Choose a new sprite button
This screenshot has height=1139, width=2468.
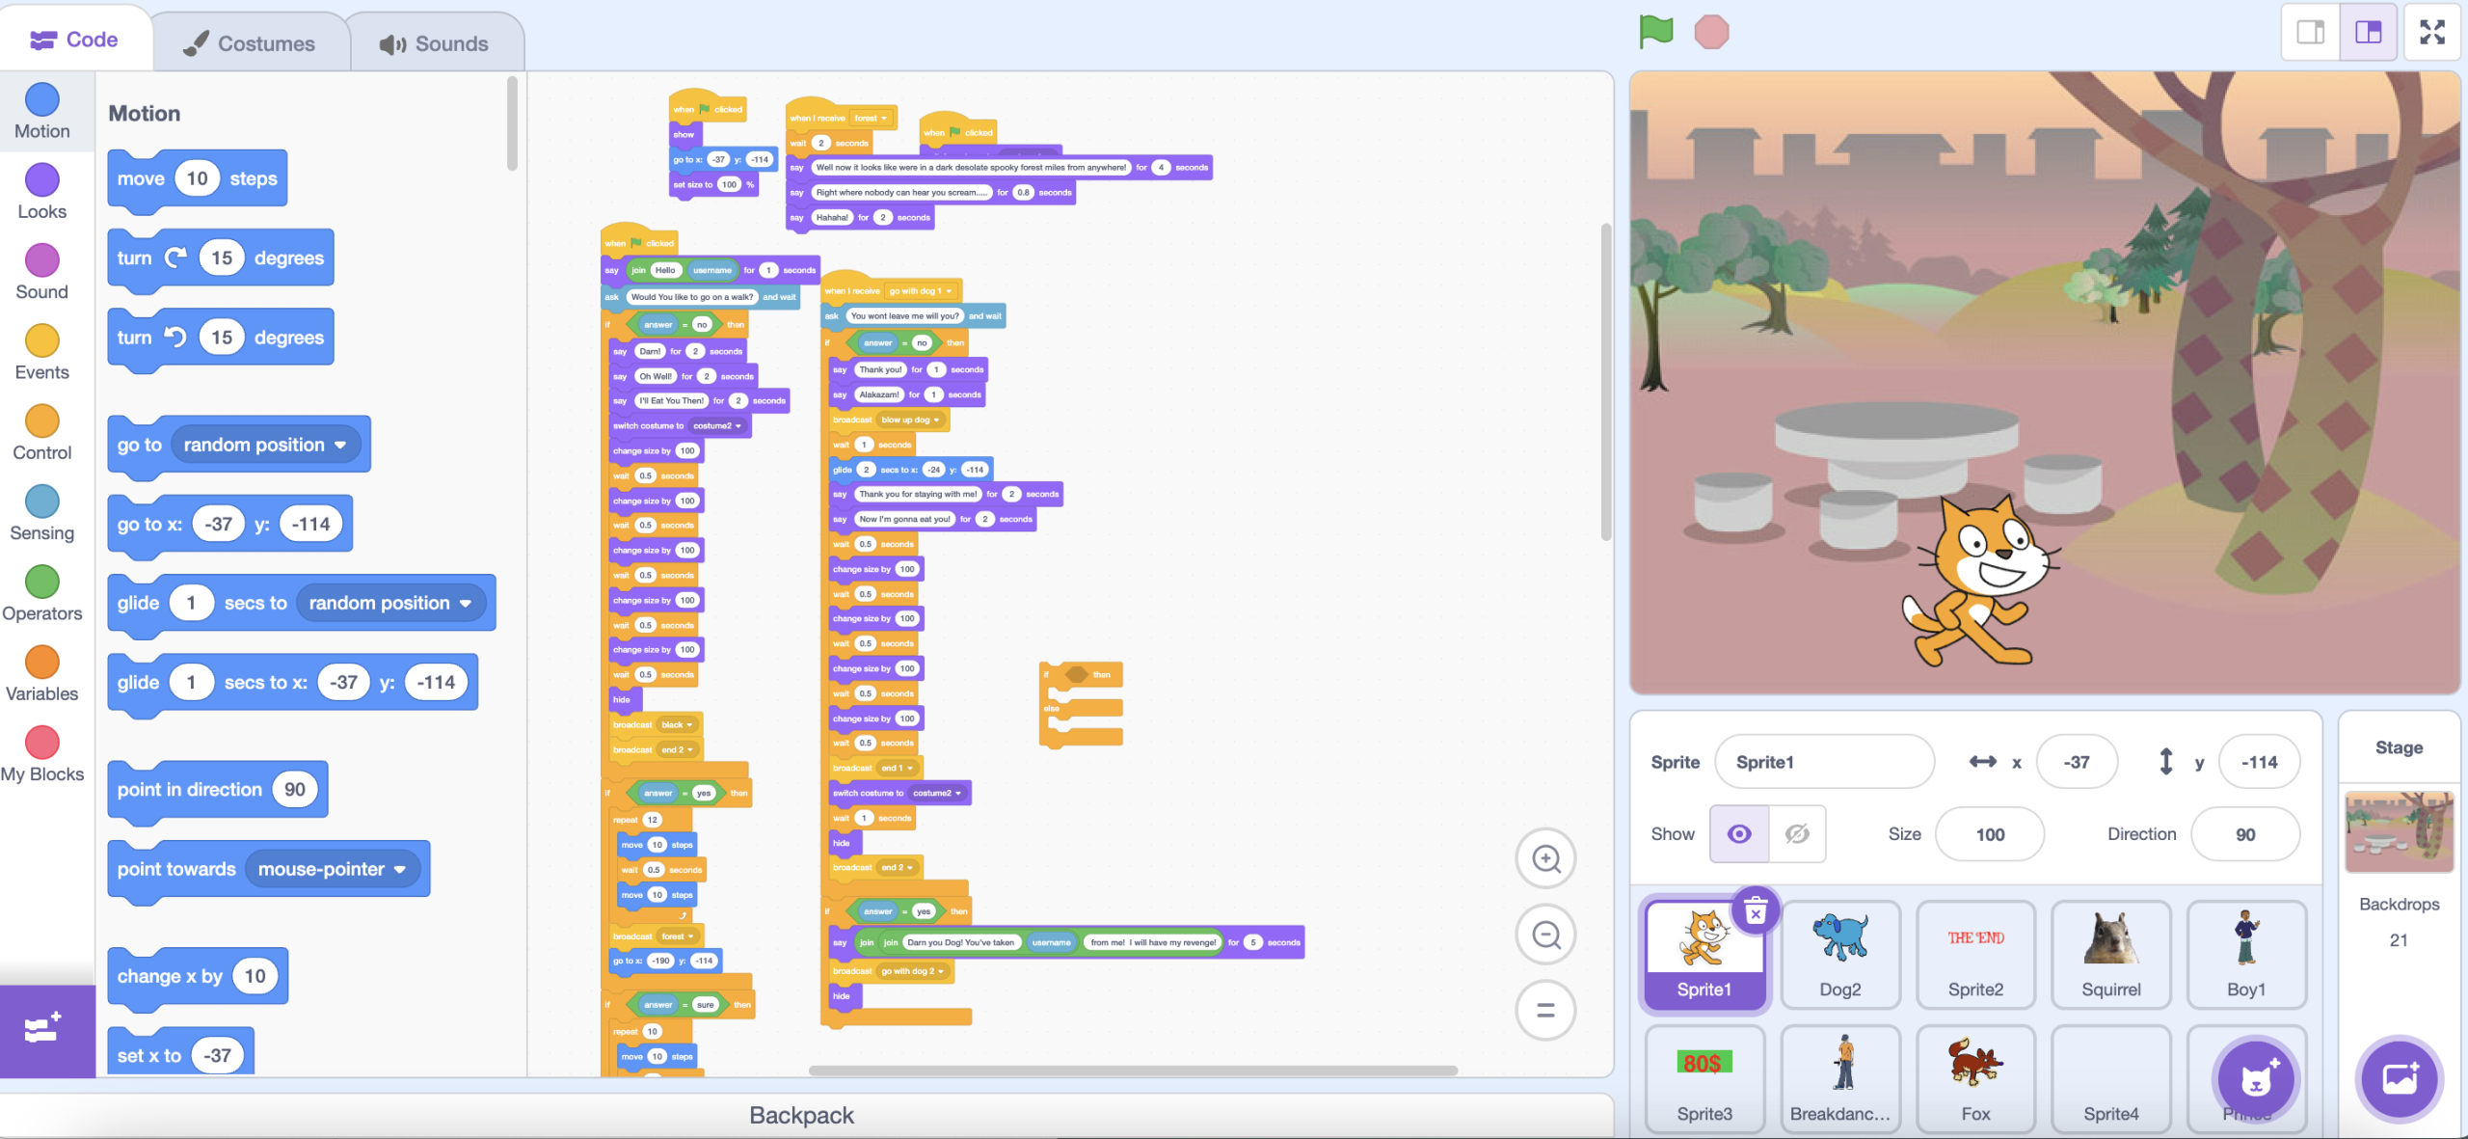point(2256,1080)
